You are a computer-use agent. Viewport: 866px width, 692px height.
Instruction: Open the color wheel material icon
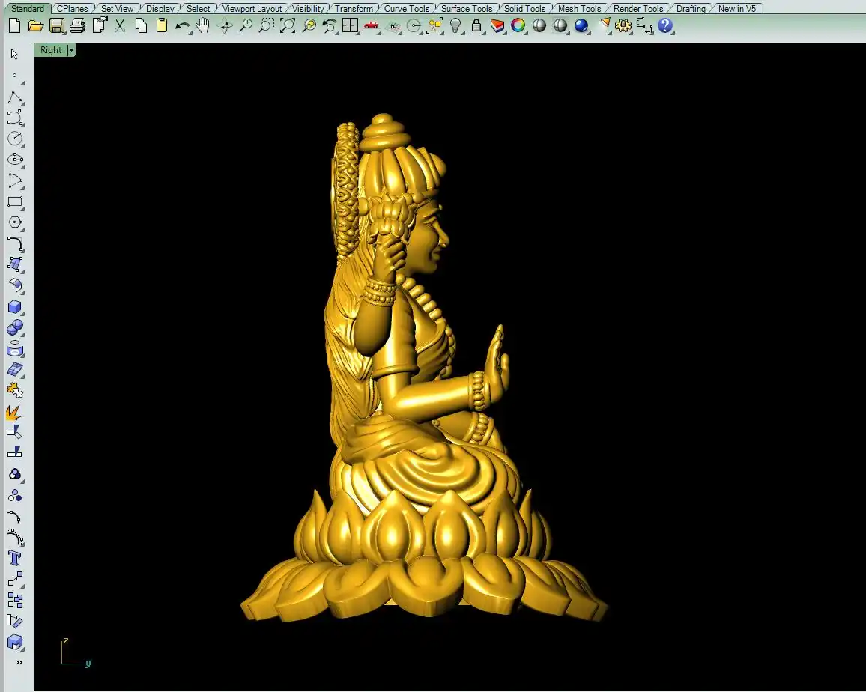click(518, 26)
